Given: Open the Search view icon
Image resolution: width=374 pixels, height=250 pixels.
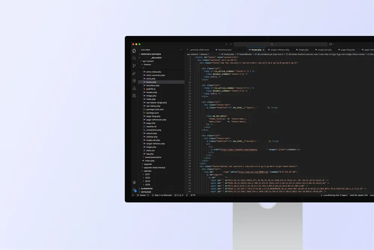Looking at the screenshot, I should pyautogui.click(x=134, y=58).
